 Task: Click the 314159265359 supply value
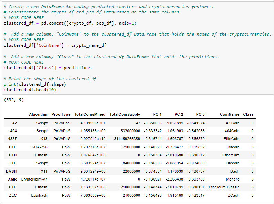pyautogui.click(x=127, y=139)
